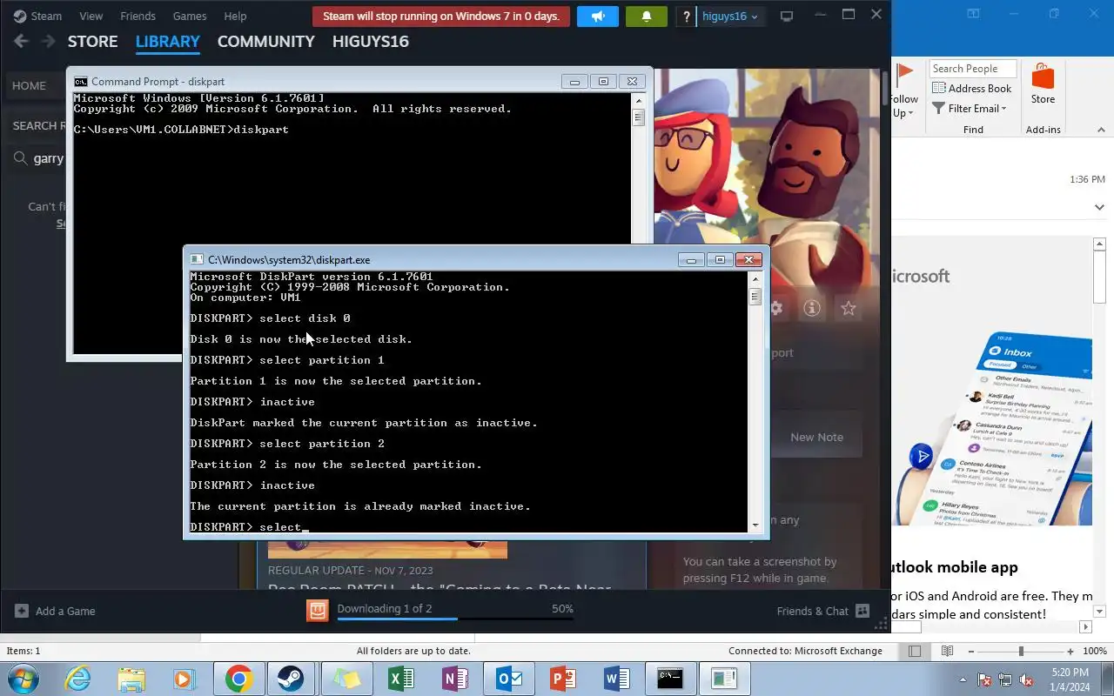The height and width of the screenshot is (696, 1114).
Task: Launch Windows Media Player from the taskbar
Action: [185, 679]
